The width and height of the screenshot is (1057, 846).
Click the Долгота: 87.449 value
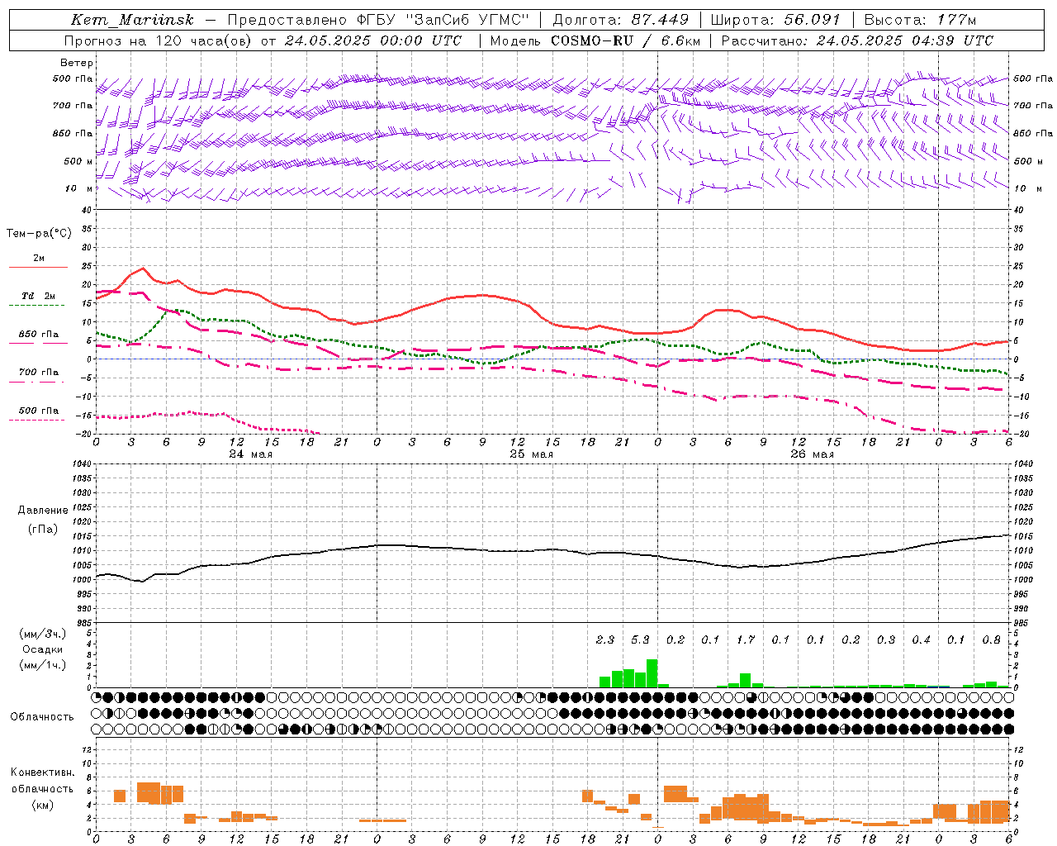tap(620, 20)
